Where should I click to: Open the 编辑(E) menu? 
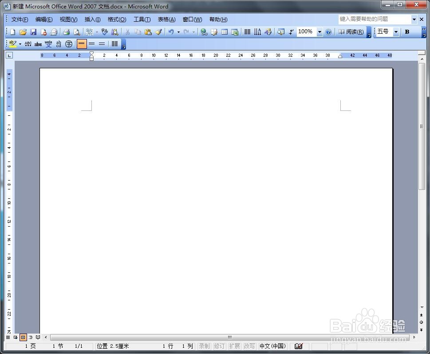pyautogui.click(x=44, y=20)
